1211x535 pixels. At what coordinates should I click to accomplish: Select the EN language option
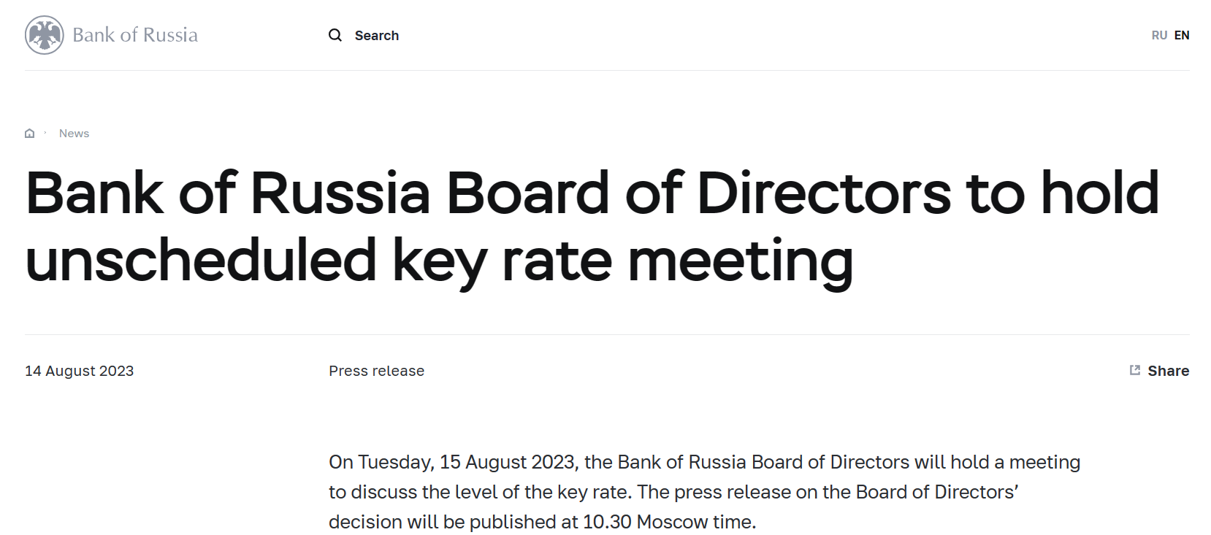(1182, 35)
